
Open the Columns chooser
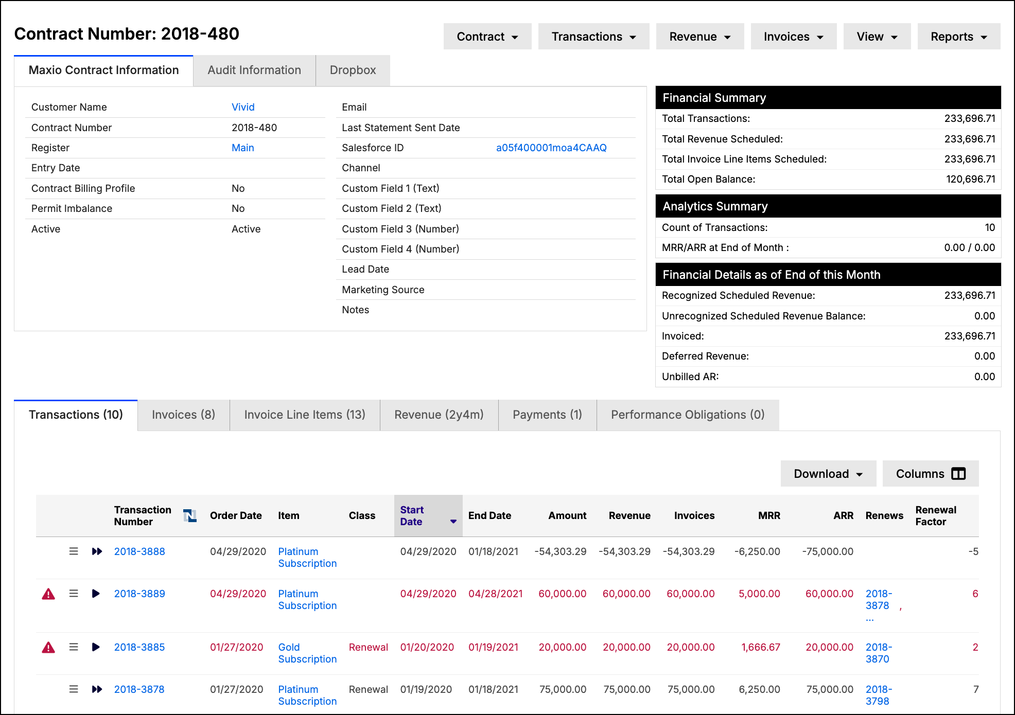(x=931, y=474)
